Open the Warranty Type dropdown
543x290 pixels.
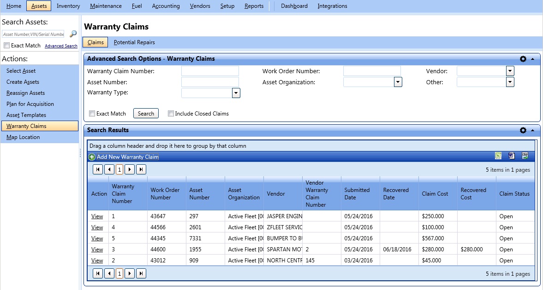coord(236,93)
